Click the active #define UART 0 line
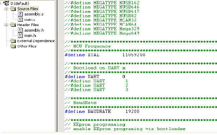This screenshot has height=135, width=217. [95, 77]
